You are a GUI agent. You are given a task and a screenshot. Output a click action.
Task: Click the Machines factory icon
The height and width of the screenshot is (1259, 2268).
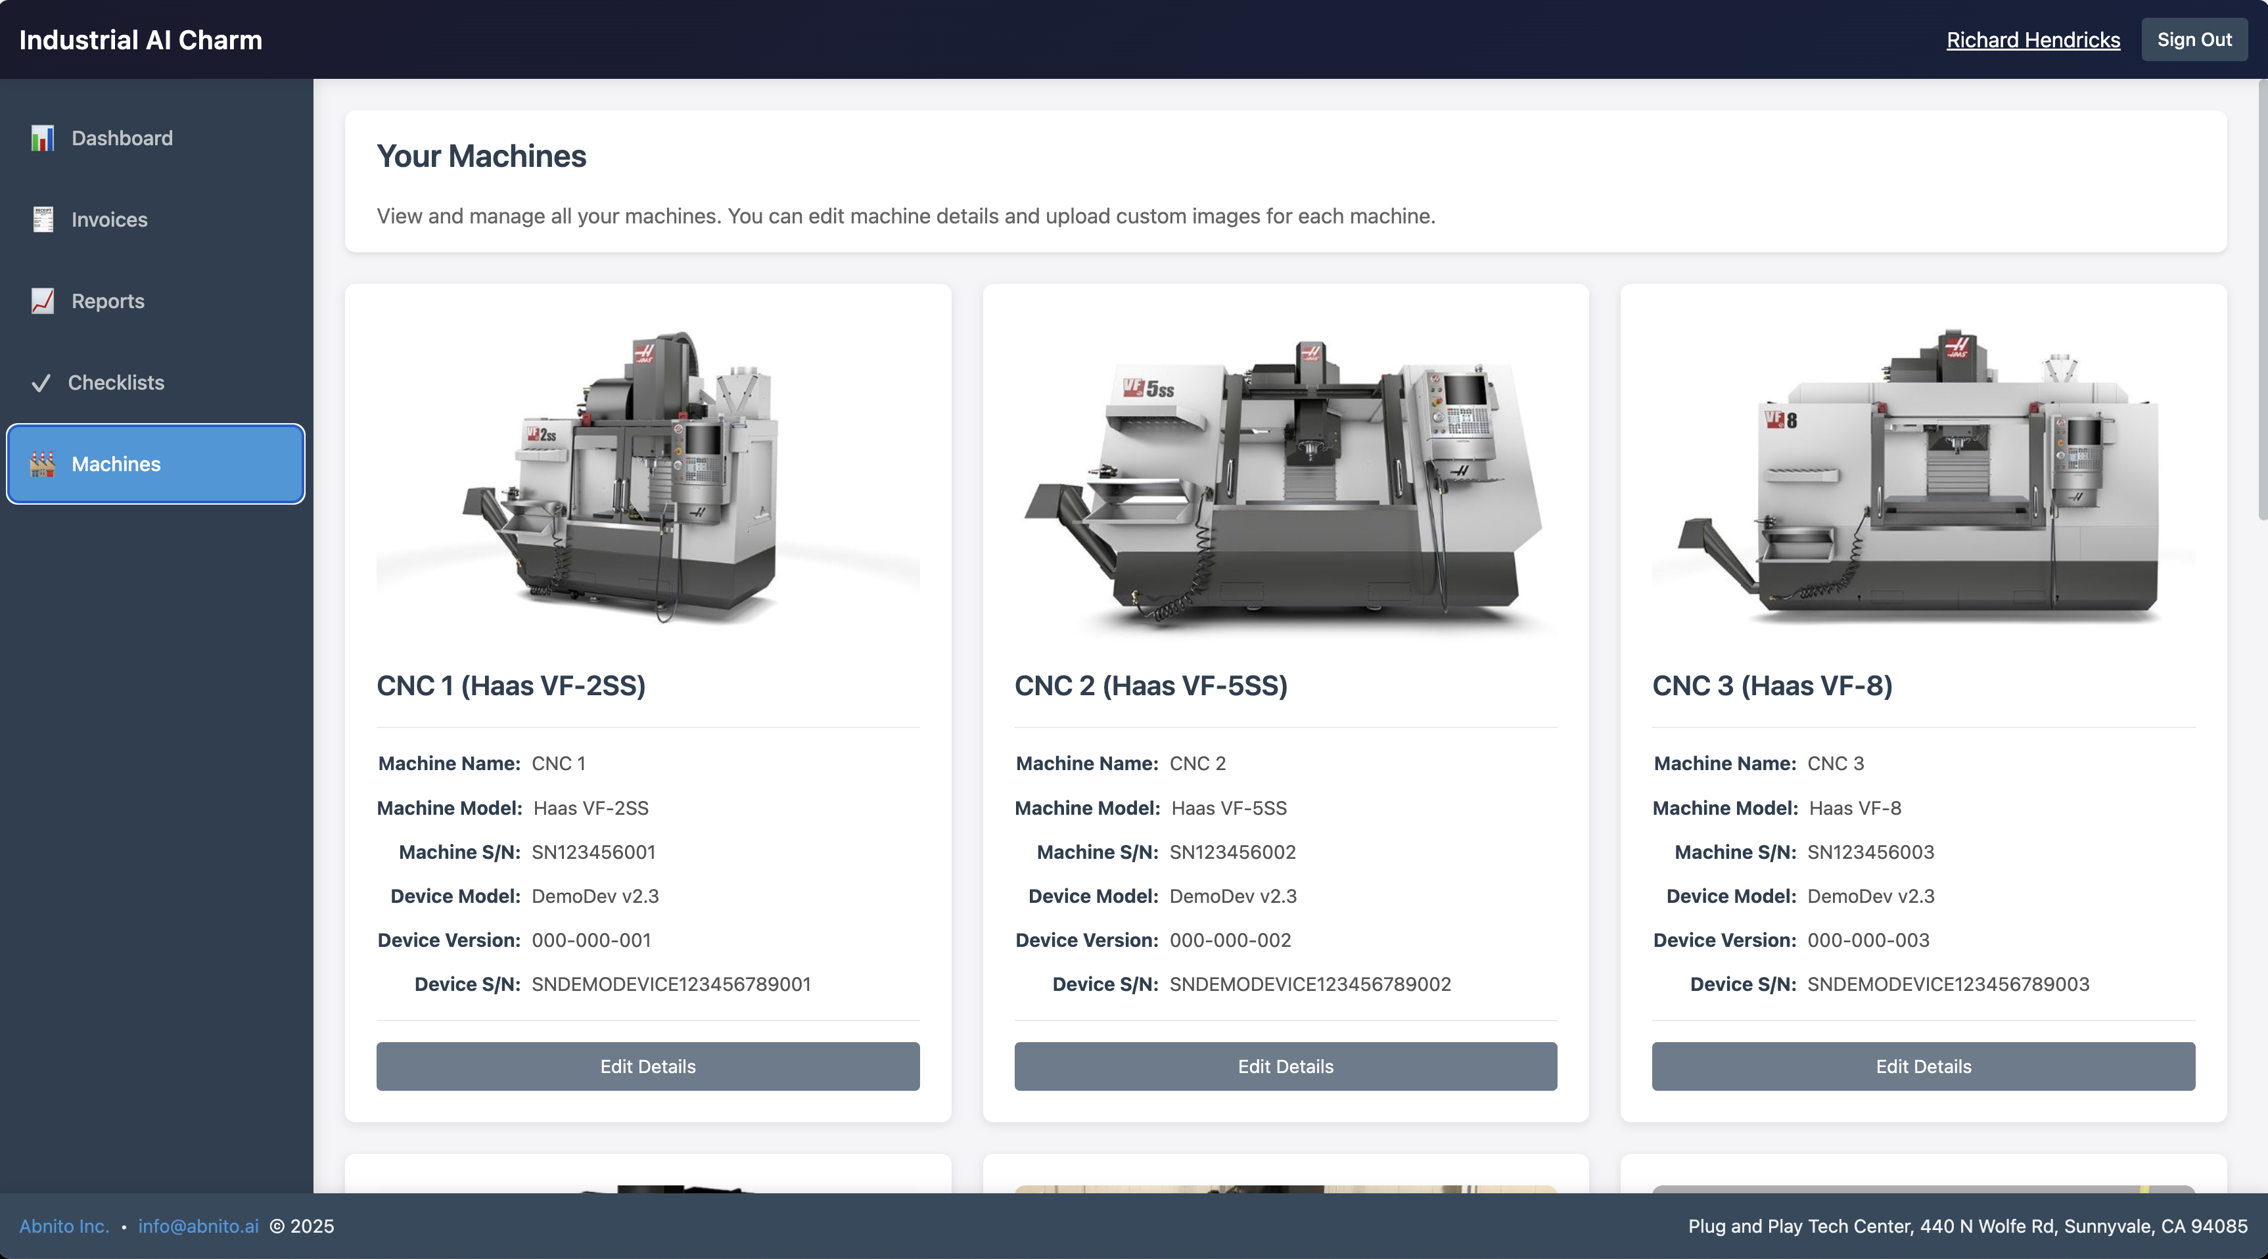(x=41, y=464)
